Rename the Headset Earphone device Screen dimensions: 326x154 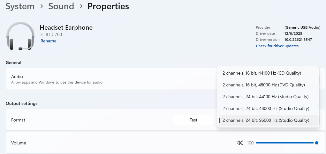49,41
